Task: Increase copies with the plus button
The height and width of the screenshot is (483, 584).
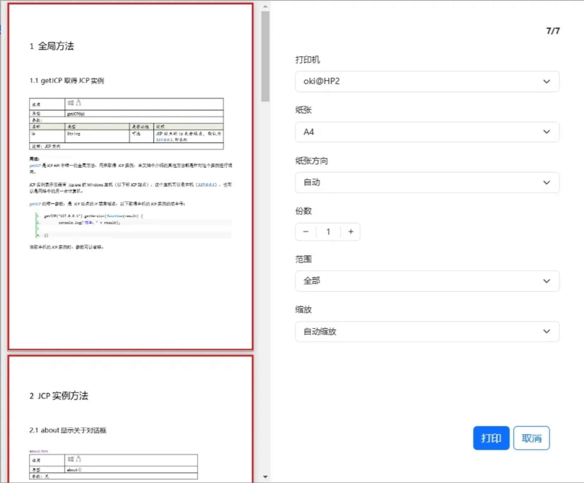Action: [x=350, y=232]
